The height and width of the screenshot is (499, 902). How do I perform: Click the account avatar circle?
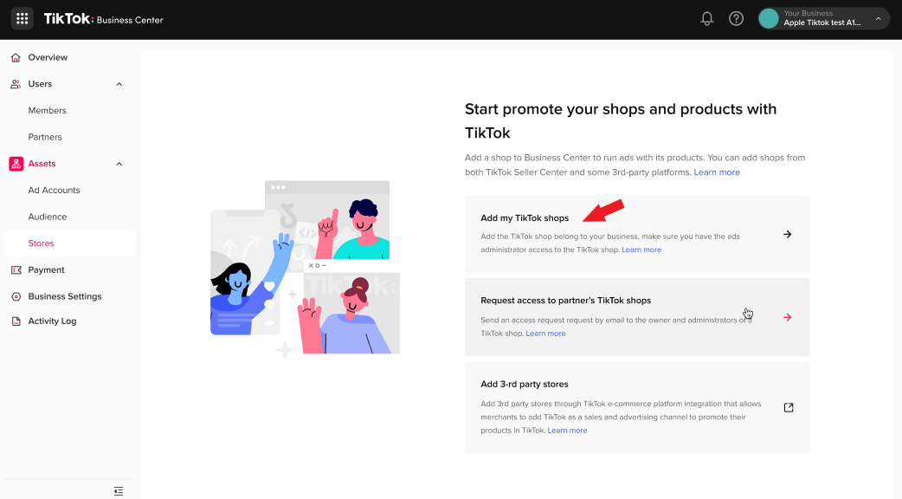click(x=769, y=19)
